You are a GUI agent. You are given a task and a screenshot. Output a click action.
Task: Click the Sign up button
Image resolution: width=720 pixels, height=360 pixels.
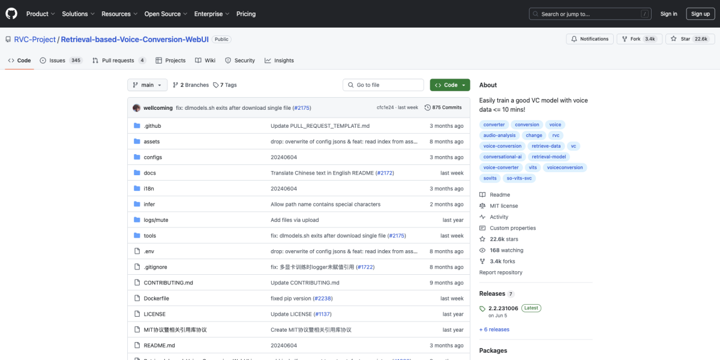coord(700,14)
